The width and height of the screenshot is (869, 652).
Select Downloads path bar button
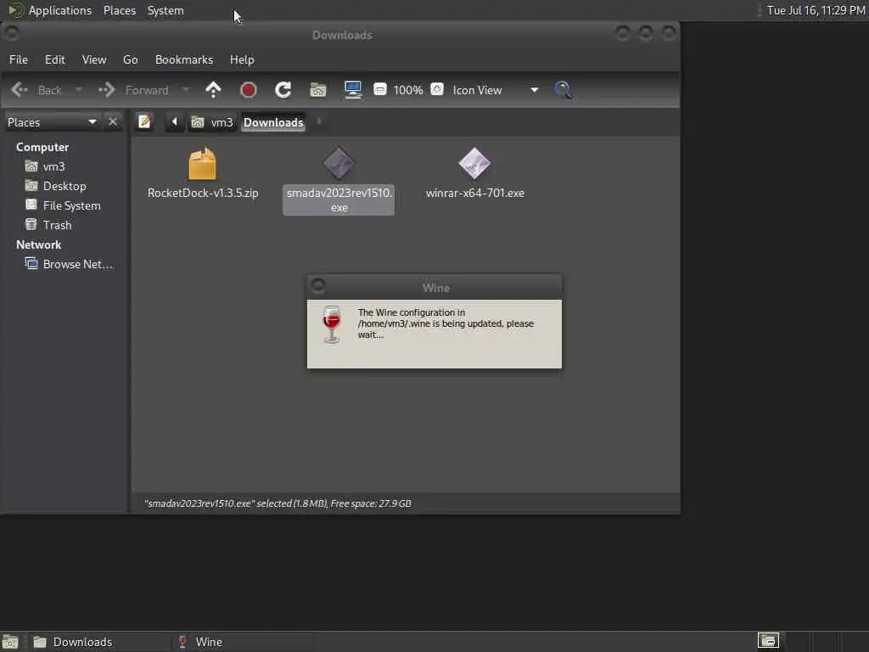[x=273, y=122]
